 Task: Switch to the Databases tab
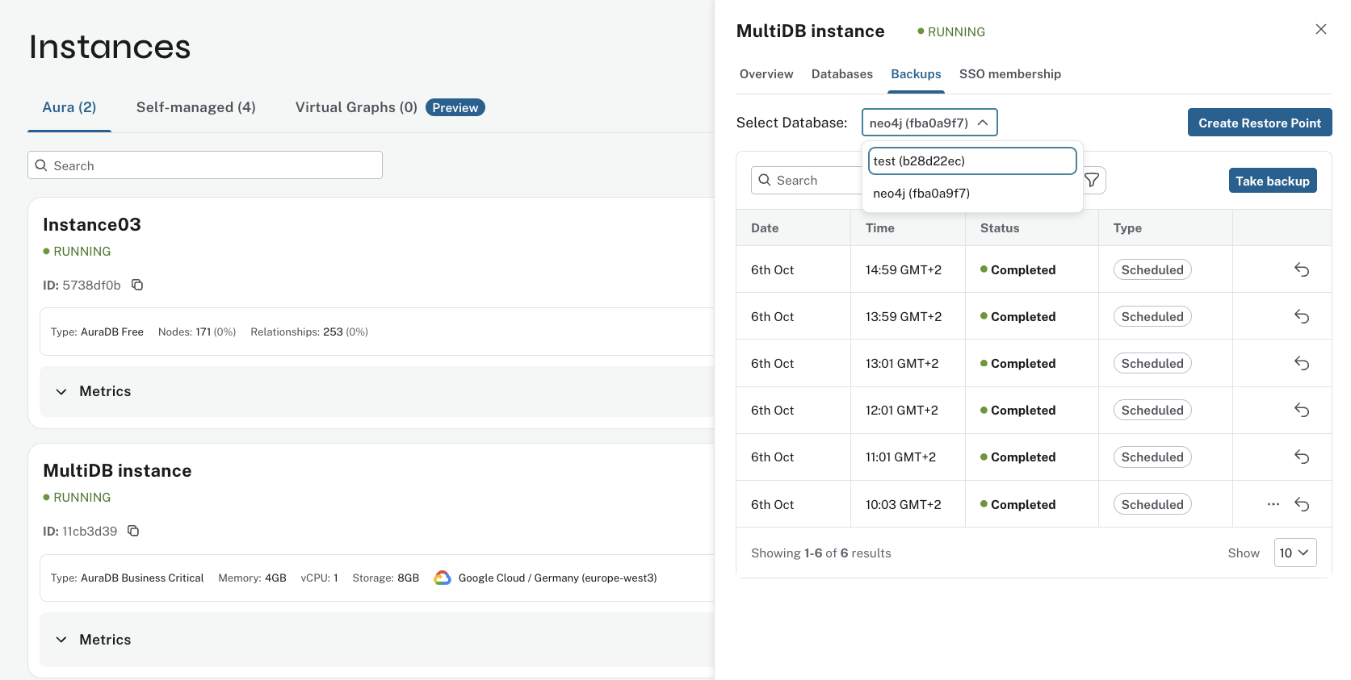(x=842, y=74)
